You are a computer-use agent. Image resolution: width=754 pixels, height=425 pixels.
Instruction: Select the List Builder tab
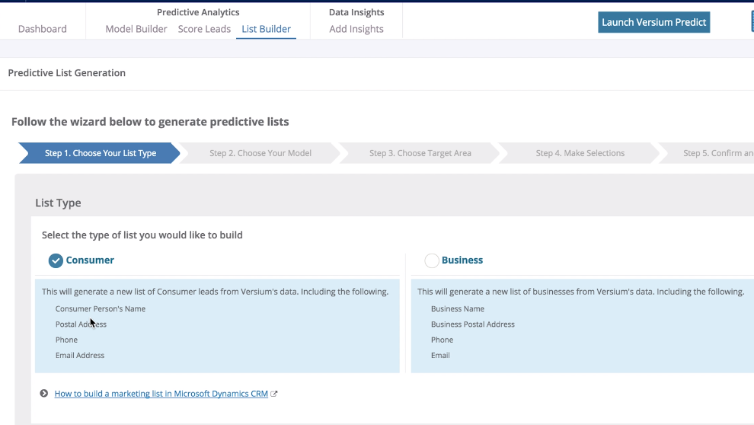pos(266,29)
